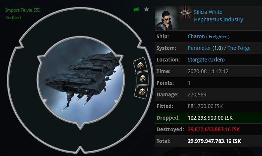Screen dimensions: 262x156
Task: Open Silicia White pilot page
Action: tap(208, 12)
